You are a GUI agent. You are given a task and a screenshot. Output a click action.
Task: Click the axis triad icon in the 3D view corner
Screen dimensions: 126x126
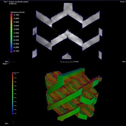[x=14, y=122]
